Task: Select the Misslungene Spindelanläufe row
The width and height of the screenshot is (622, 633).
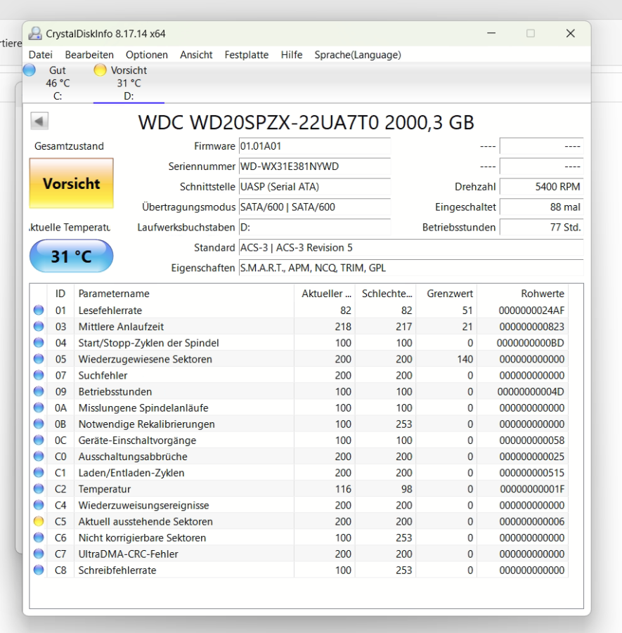Action: [299, 407]
